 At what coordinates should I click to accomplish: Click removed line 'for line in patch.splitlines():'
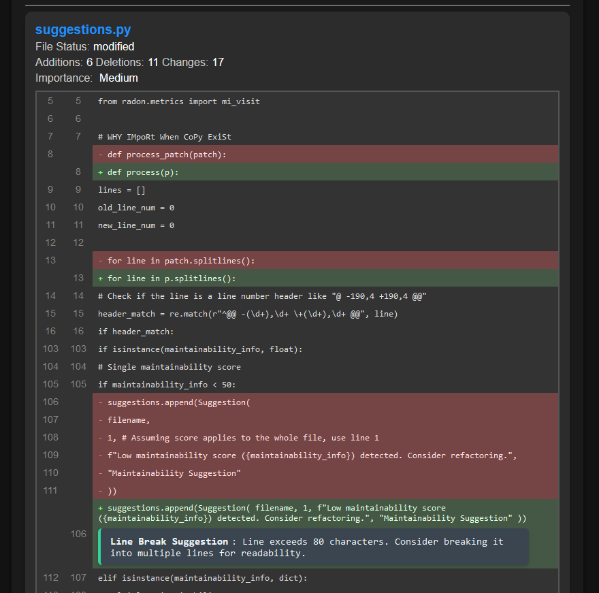pos(180,261)
